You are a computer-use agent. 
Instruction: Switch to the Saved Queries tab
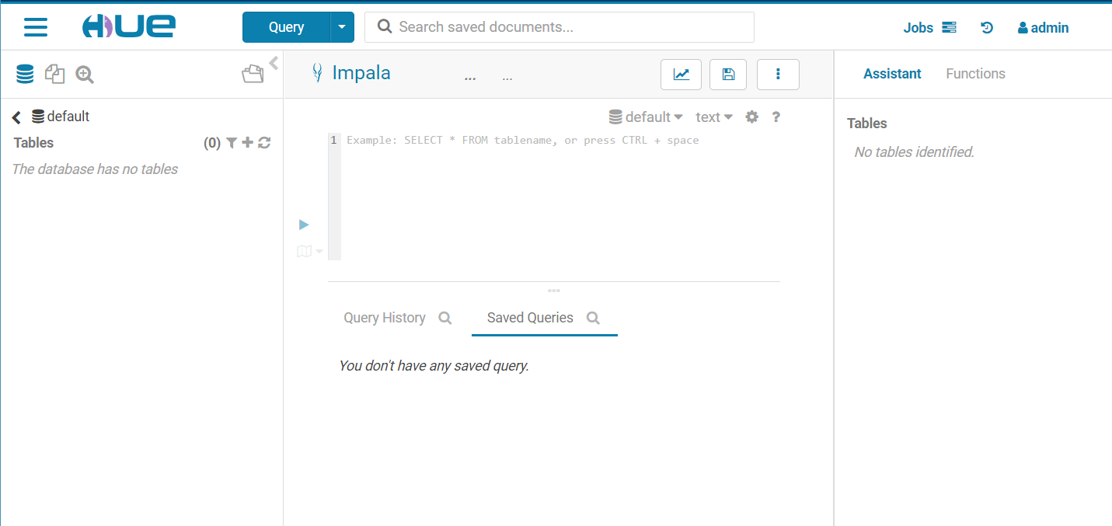pyautogui.click(x=530, y=318)
